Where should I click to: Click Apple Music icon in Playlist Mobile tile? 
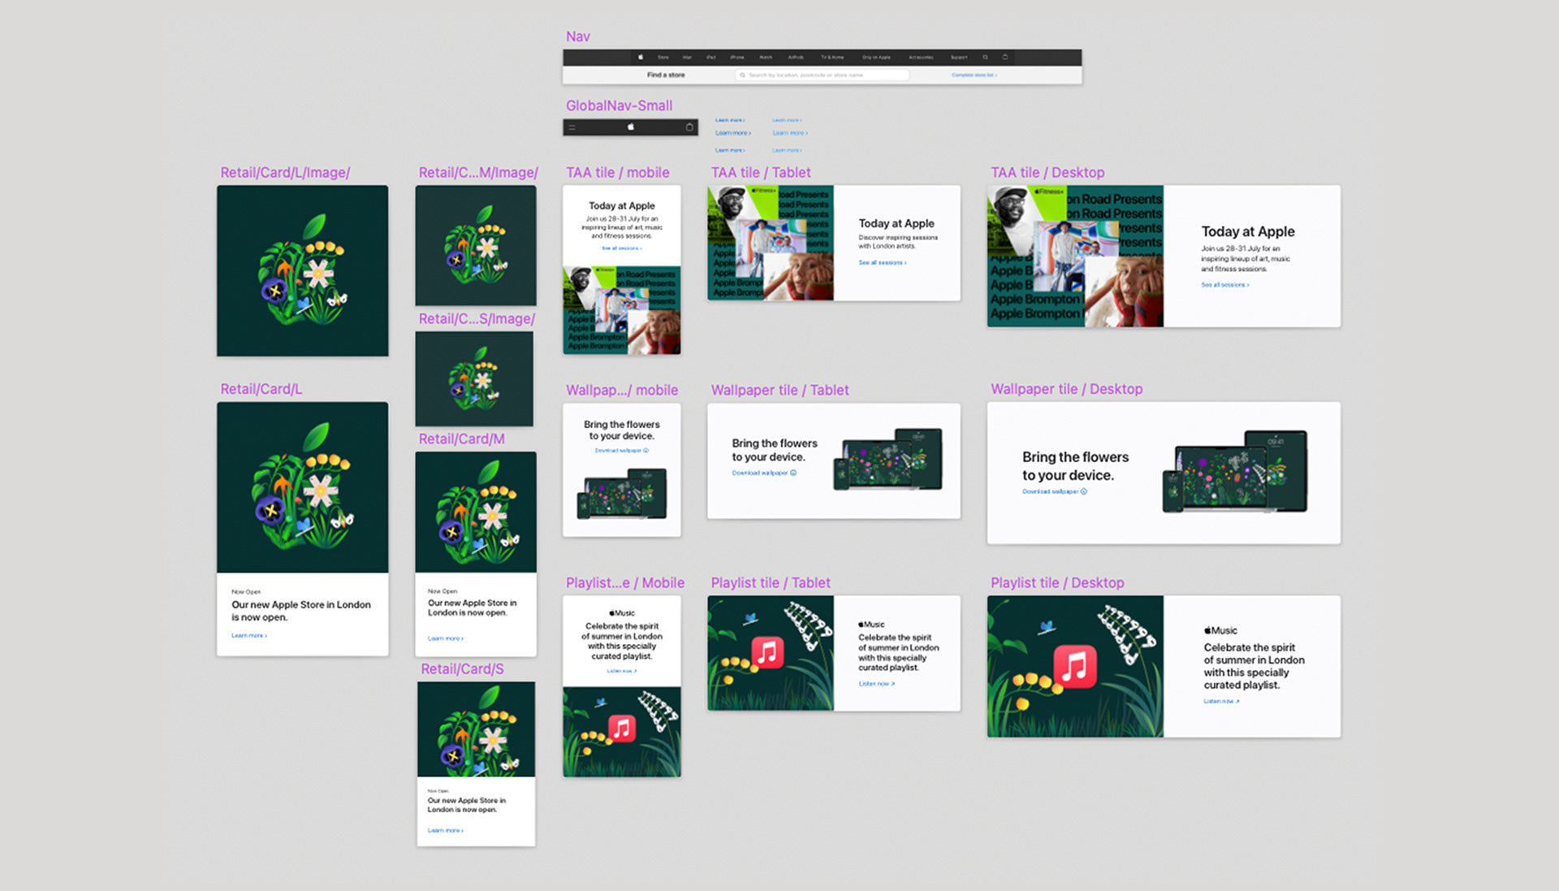[x=622, y=728]
